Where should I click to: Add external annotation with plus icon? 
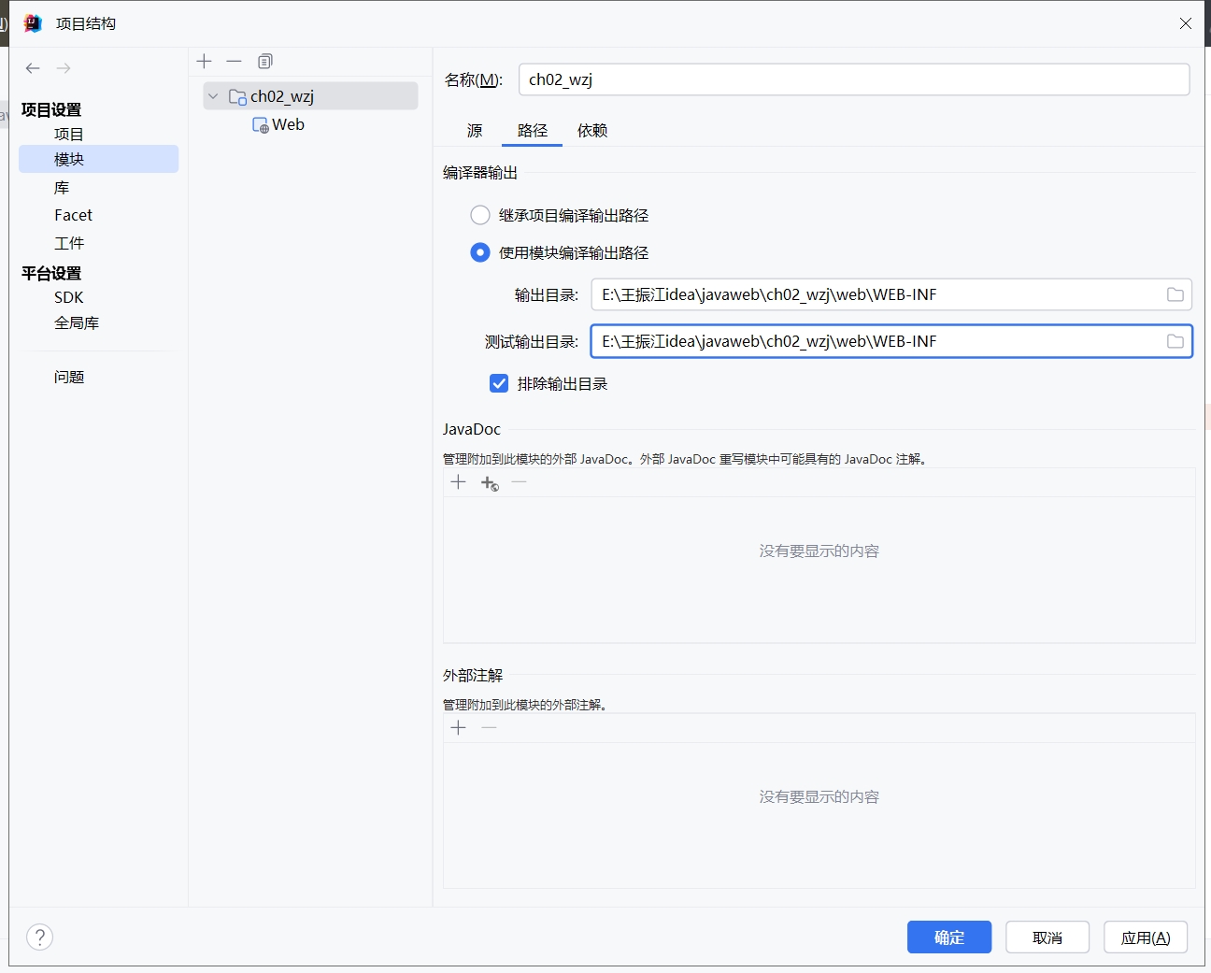point(458,728)
